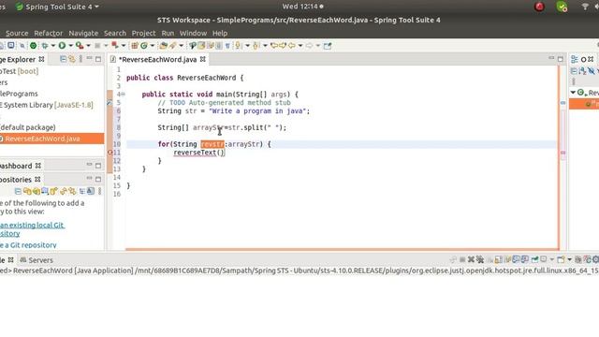599x337 pixels.
Task: Toggle Link with Editor in Package Explorer
Action: pos(72,59)
